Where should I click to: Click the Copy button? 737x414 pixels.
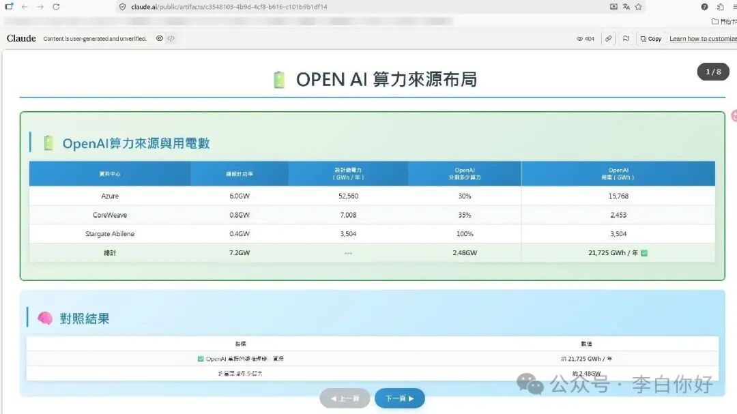(x=651, y=38)
